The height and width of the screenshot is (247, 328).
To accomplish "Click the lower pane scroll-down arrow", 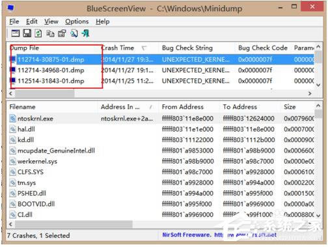I will pyautogui.click(x=318, y=216).
